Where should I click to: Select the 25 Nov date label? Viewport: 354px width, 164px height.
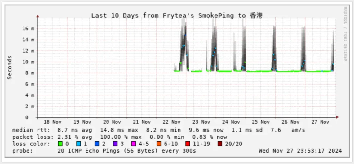(261, 122)
